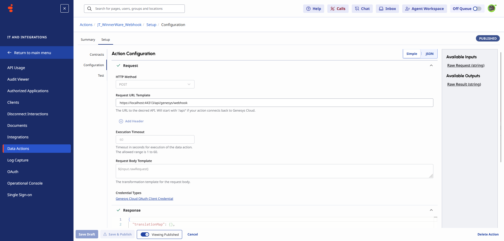Open the Inbox
Viewport: 504px width, 241px height.
387,8
